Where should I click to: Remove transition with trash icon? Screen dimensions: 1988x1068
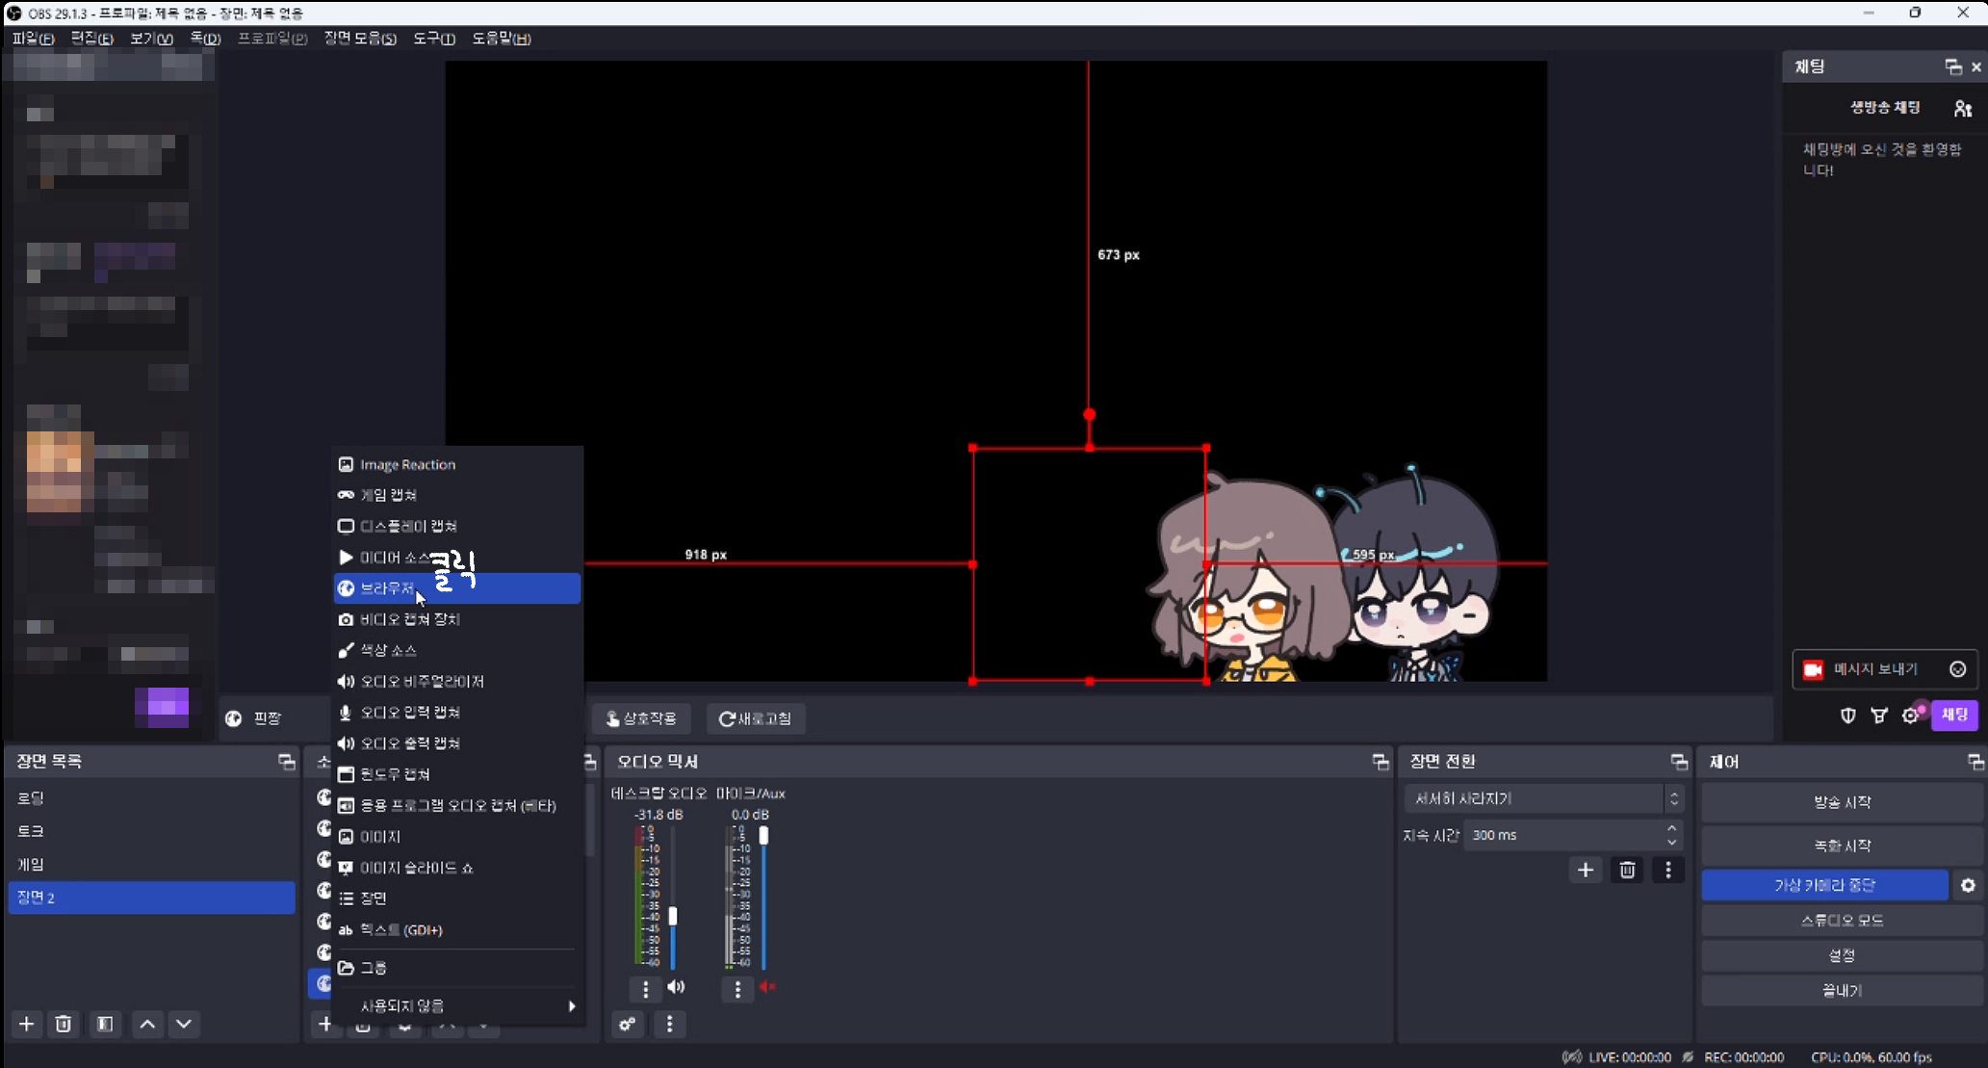coord(1627,871)
